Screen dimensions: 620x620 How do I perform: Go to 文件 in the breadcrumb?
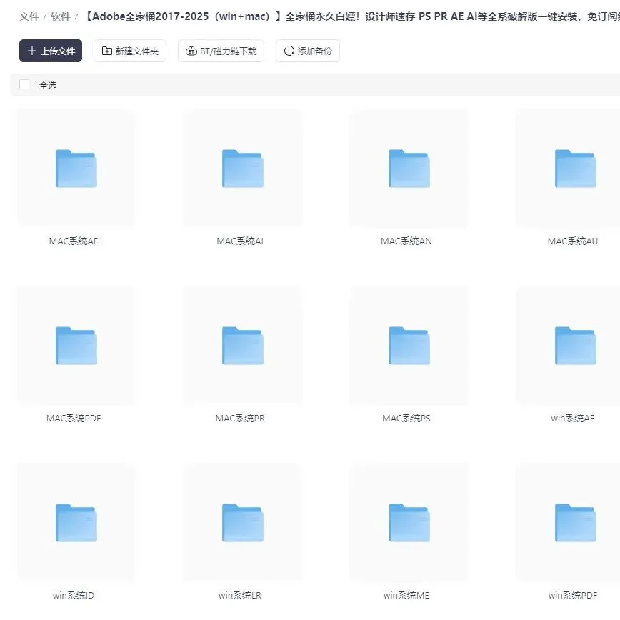click(x=29, y=16)
